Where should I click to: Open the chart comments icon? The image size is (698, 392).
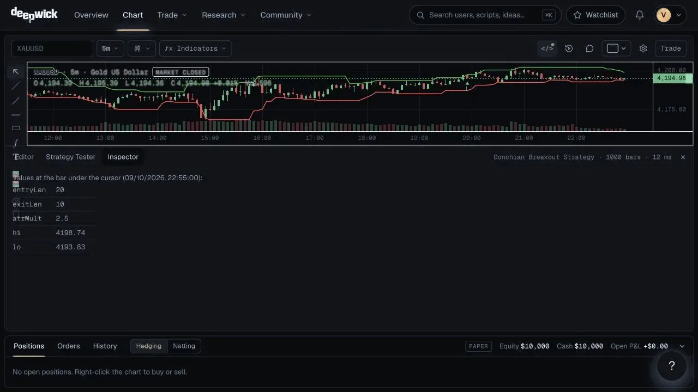point(589,48)
